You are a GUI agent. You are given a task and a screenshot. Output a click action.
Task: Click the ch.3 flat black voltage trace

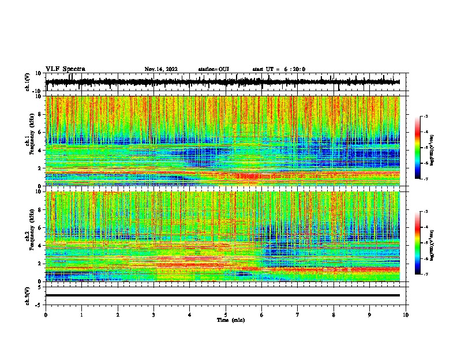(x=223, y=295)
